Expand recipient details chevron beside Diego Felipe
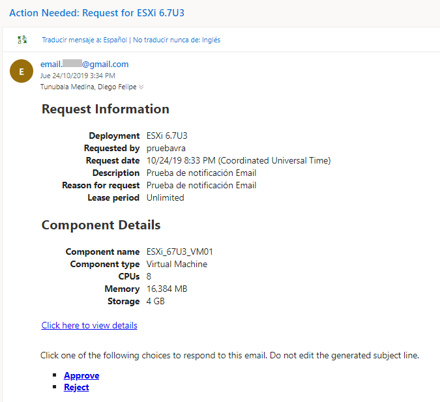 [141, 87]
